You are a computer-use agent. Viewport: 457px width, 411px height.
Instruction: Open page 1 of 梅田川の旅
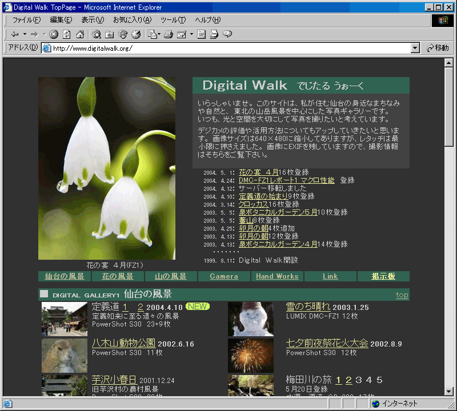(338, 380)
